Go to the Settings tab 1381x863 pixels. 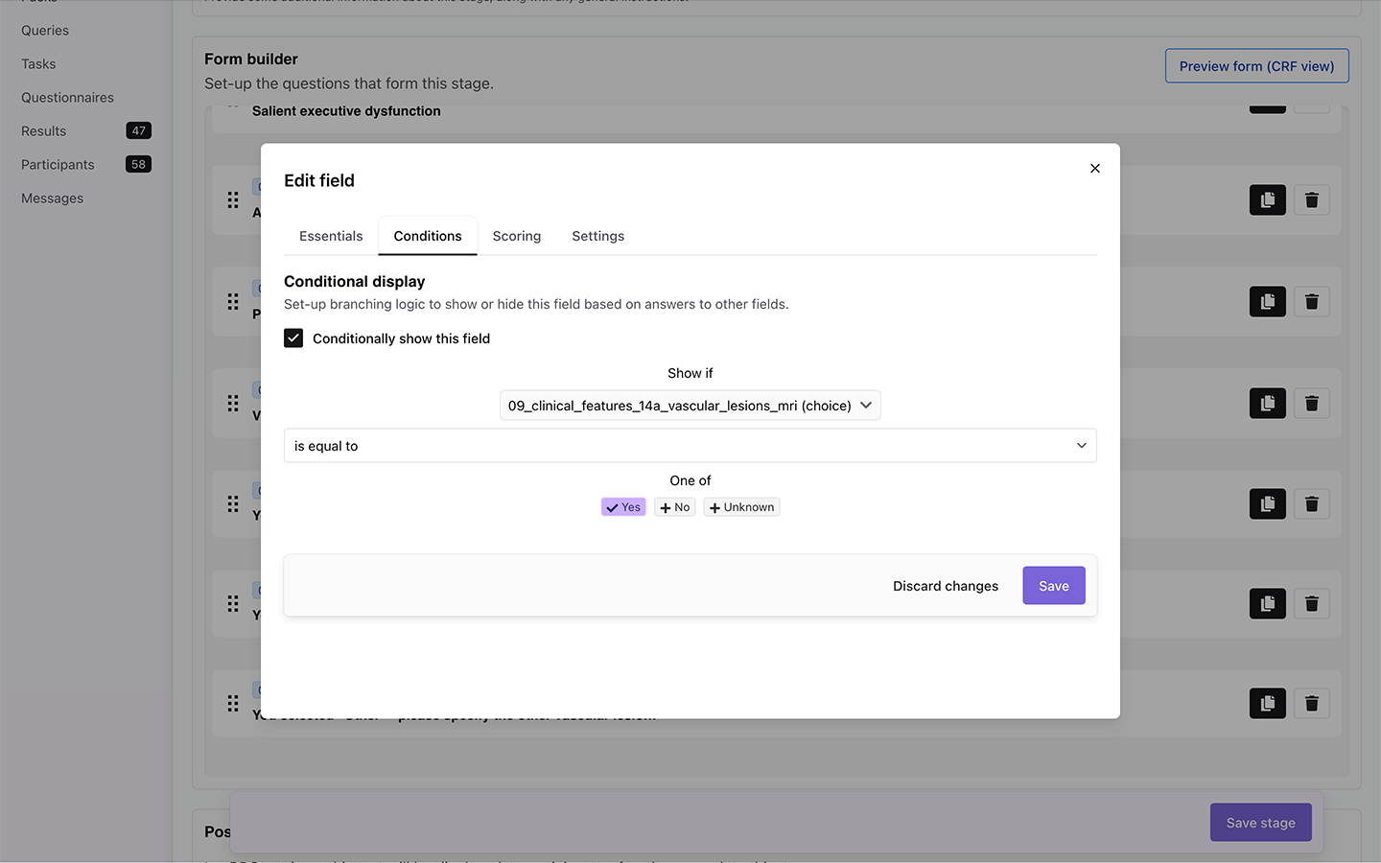click(x=598, y=236)
